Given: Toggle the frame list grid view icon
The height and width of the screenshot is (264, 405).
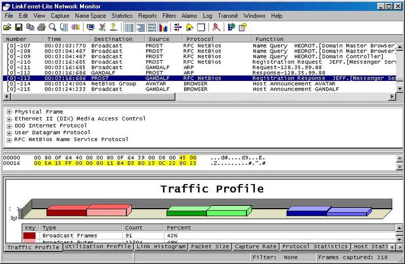Looking at the screenshot, I should click(x=129, y=27).
